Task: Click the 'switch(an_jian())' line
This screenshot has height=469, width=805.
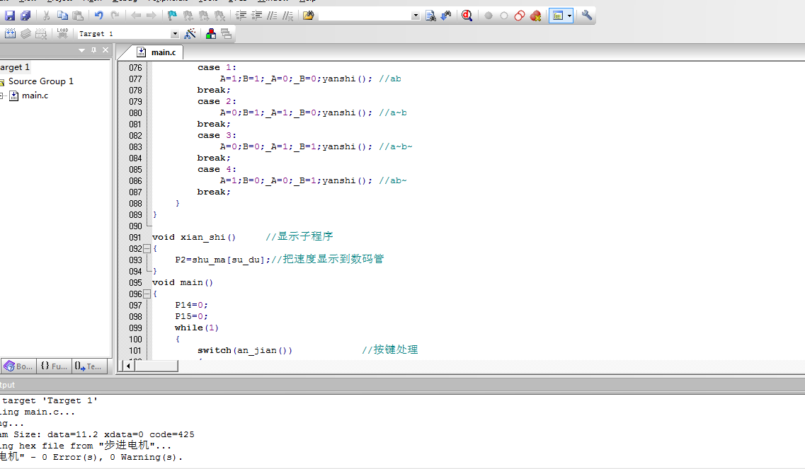Action: tap(245, 350)
